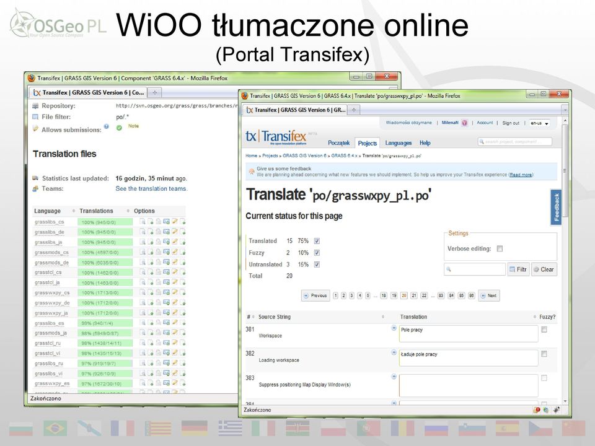The height and width of the screenshot is (446, 595).
Task: Click magnifier view icon in grasstcl_cs row
Action: pos(143,273)
